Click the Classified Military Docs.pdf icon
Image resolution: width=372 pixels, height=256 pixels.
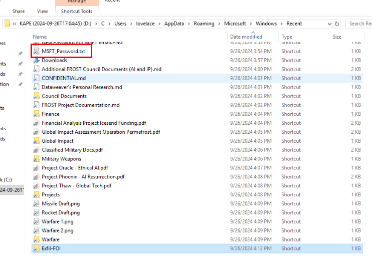[36, 150]
